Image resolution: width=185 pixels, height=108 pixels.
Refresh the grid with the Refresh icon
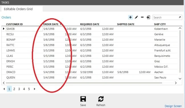point(101,101)
